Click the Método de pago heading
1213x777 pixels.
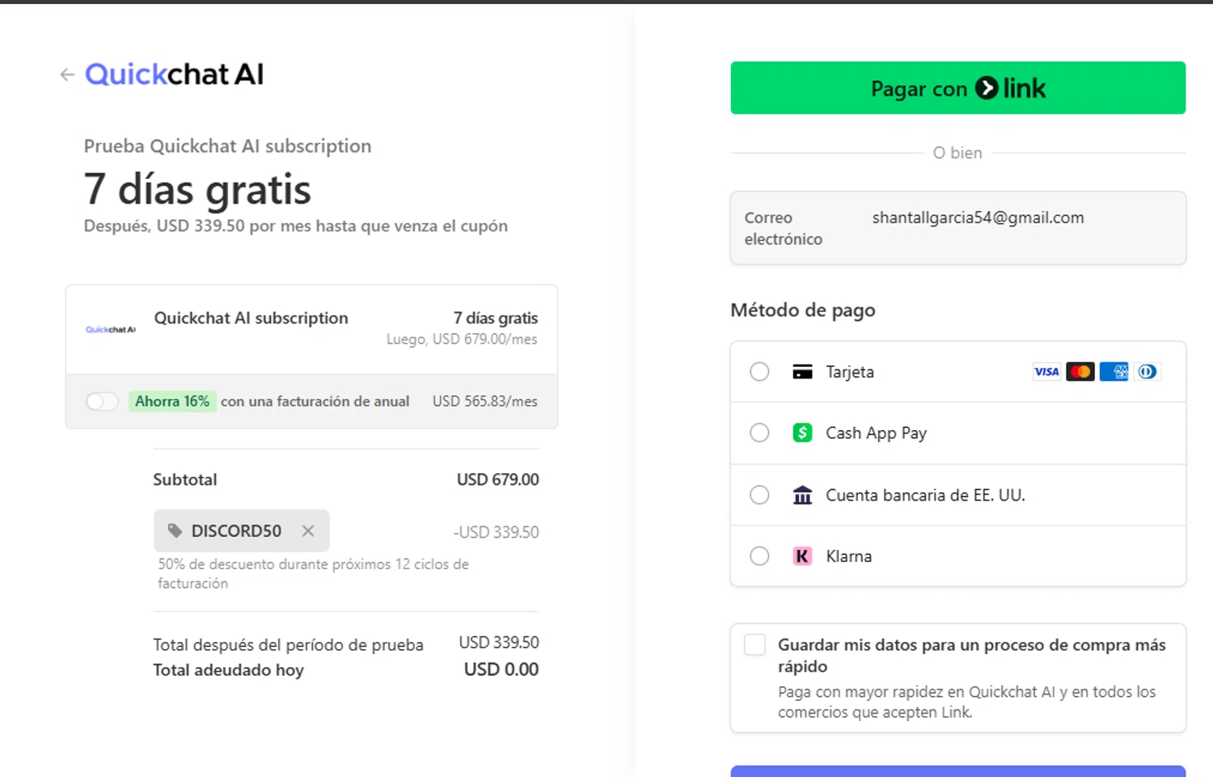click(x=803, y=310)
